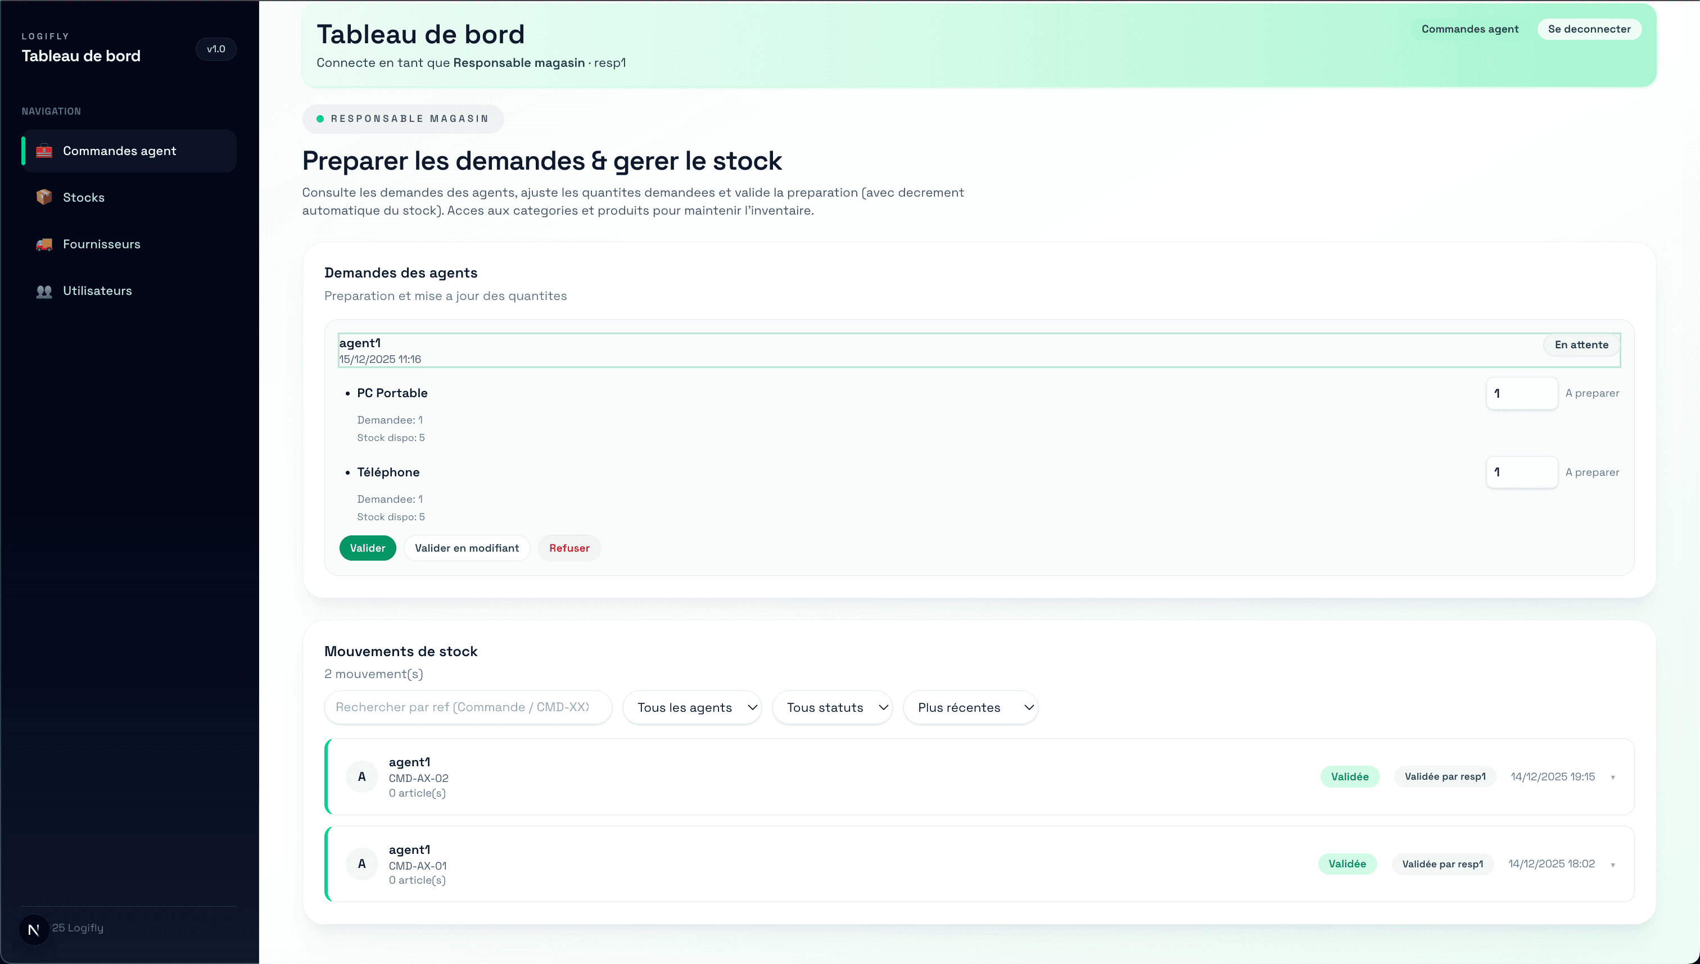Viewport: 1700px width, 964px height.
Task: Select Stocks in the navigation sidebar
Action: pyautogui.click(x=83, y=197)
